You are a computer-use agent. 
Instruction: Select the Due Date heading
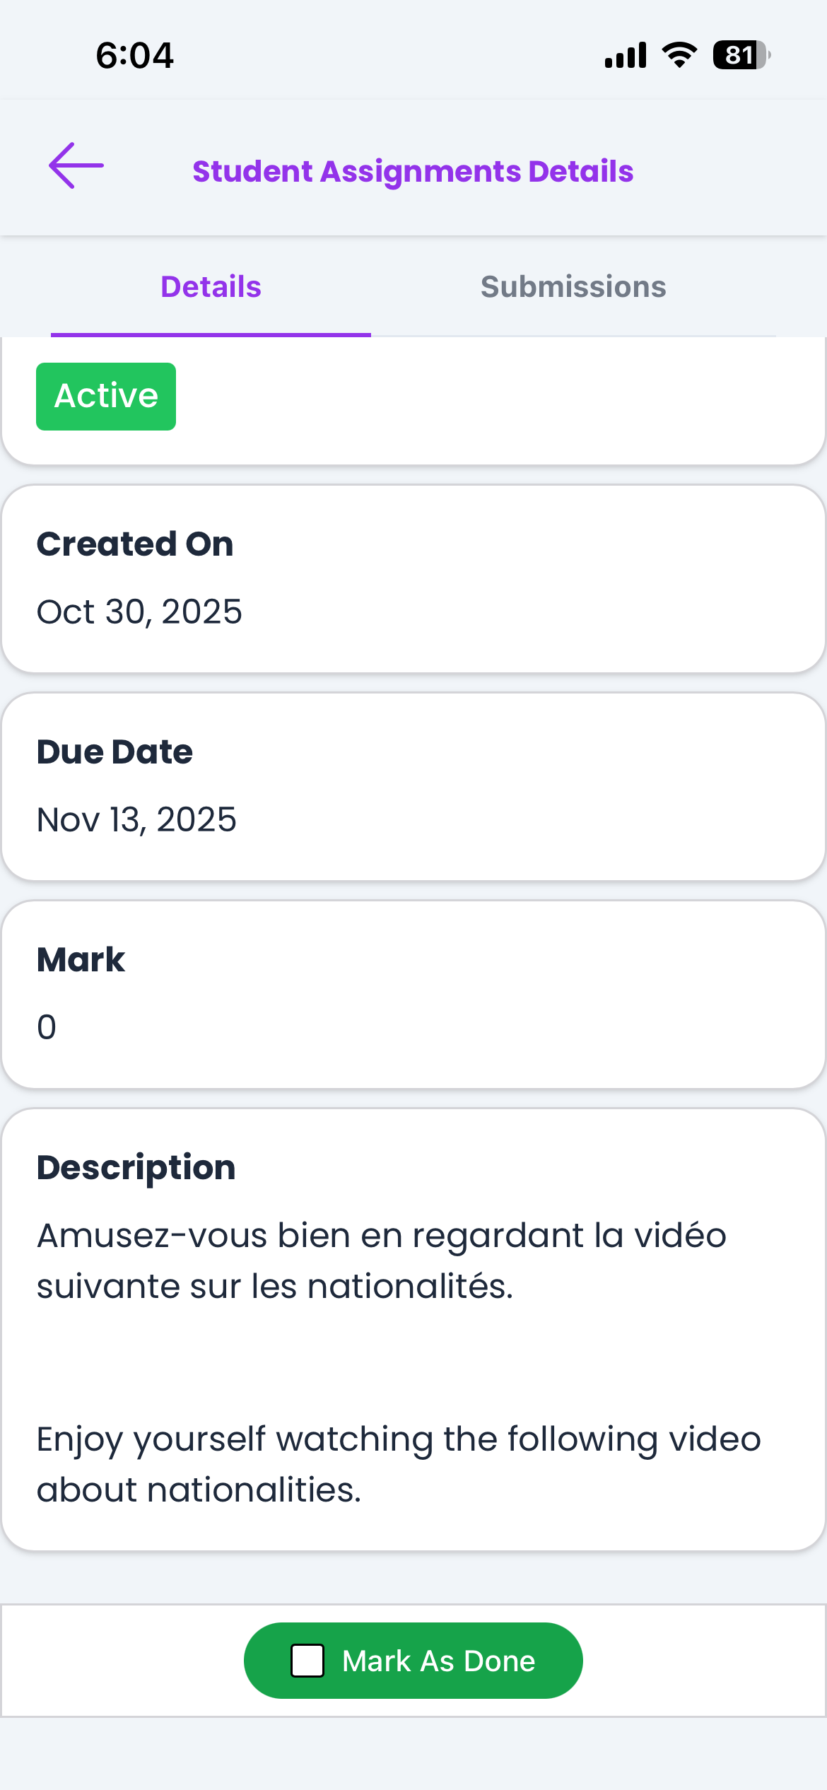coord(115,752)
